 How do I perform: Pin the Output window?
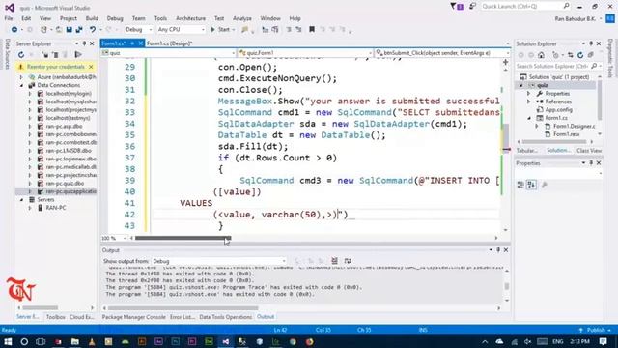pos(498,250)
